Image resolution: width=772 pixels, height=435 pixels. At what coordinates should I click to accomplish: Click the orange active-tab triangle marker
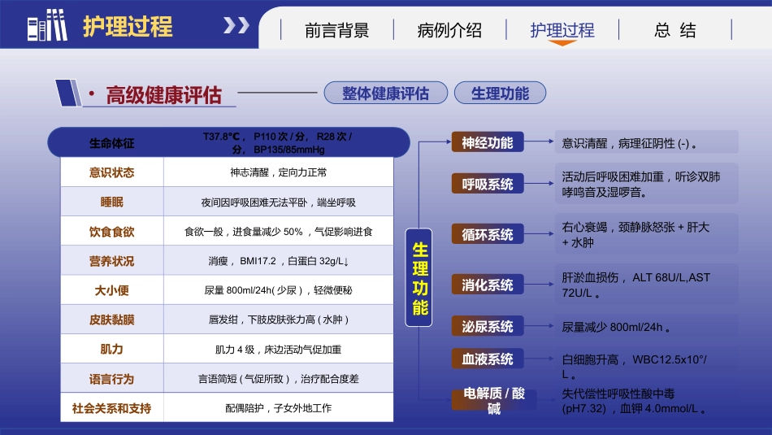[562, 43]
